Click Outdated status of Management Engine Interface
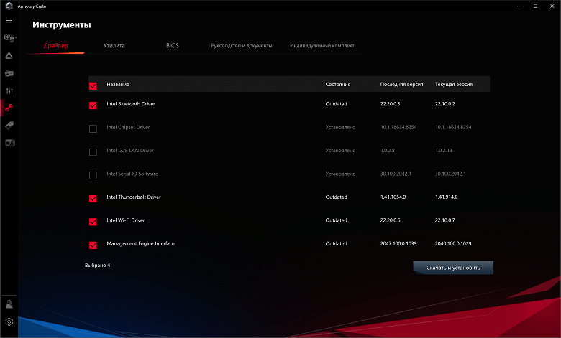Screen dimensions: 561x338 [337, 243]
